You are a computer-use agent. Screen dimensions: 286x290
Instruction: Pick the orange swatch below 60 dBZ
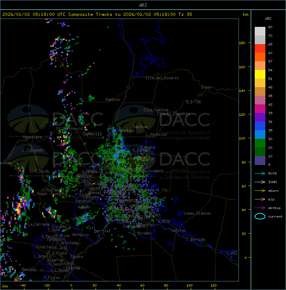pos(260,57)
